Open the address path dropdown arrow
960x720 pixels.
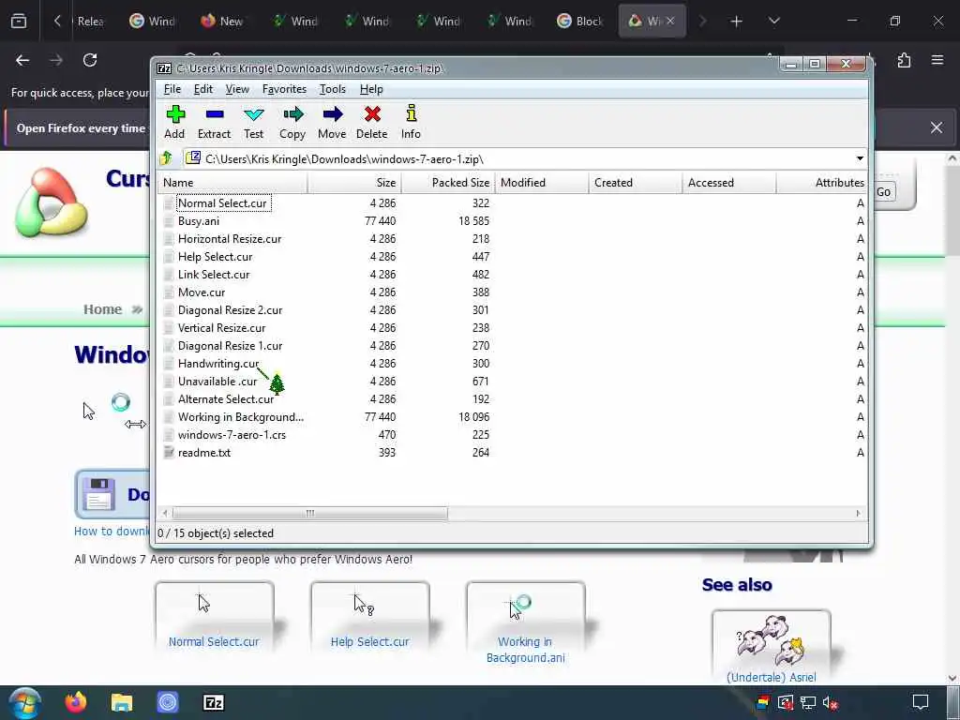[860, 158]
